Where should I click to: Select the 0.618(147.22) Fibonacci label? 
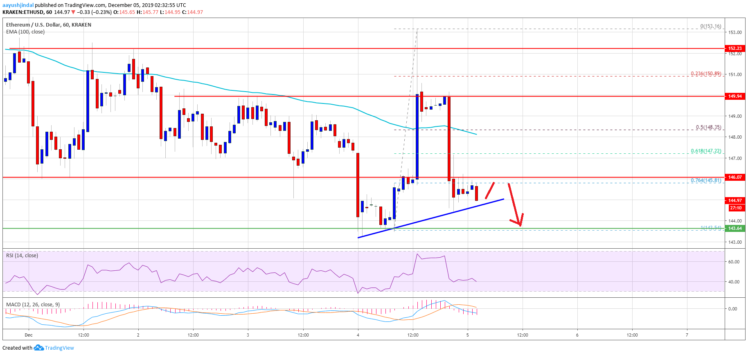click(706, 151)
